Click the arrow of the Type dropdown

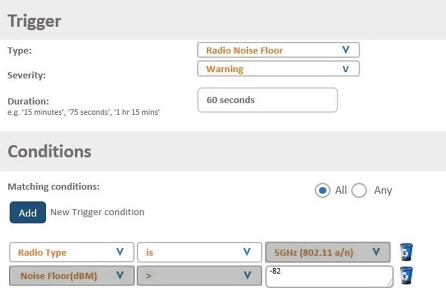[x=346, y=50]
